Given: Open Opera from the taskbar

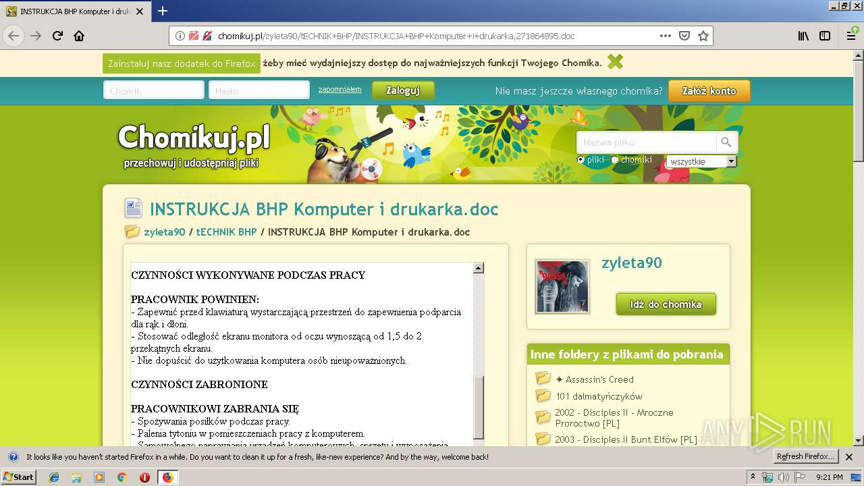Looking at the screenshot, I should coord(144,477).
